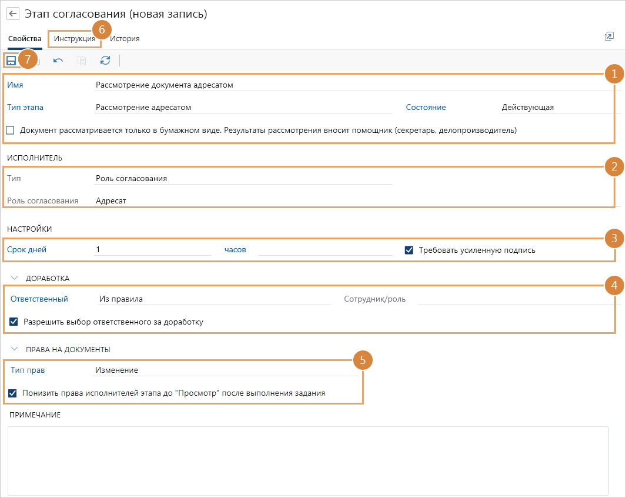The image size is (626, 498).
Task: Uncheck "Требовать усиленную подпись"
Action: click(409, 250)
